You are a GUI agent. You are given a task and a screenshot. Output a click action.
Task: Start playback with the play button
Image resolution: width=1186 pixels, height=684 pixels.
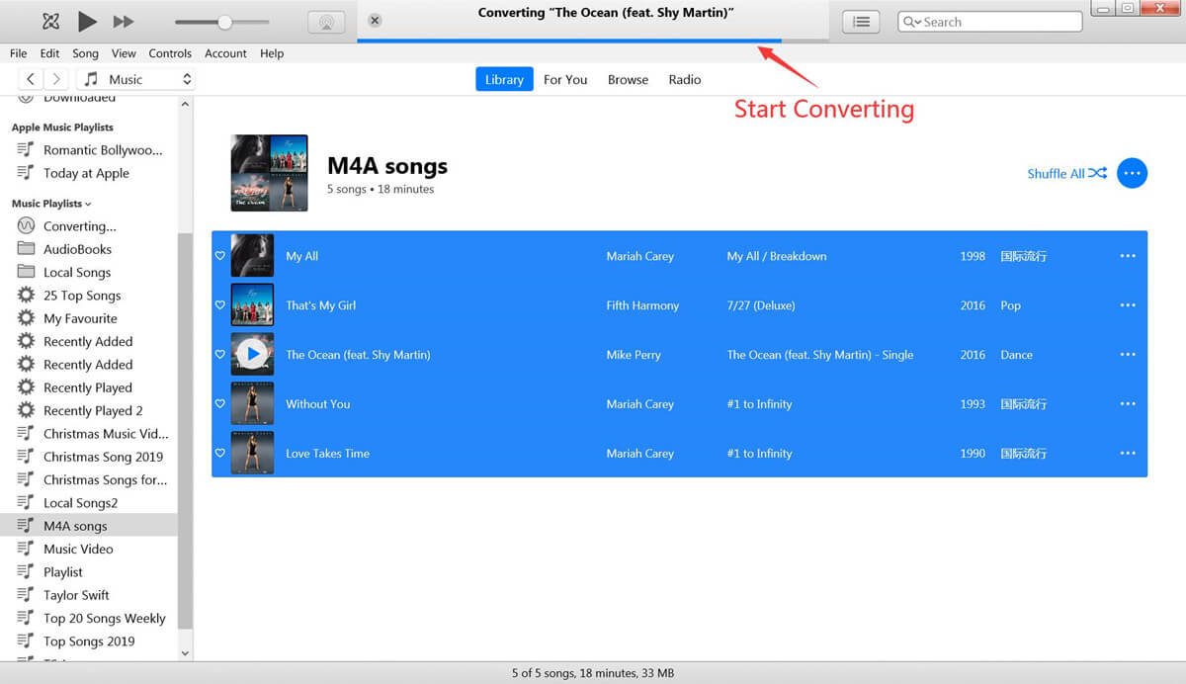click(88, 21)
